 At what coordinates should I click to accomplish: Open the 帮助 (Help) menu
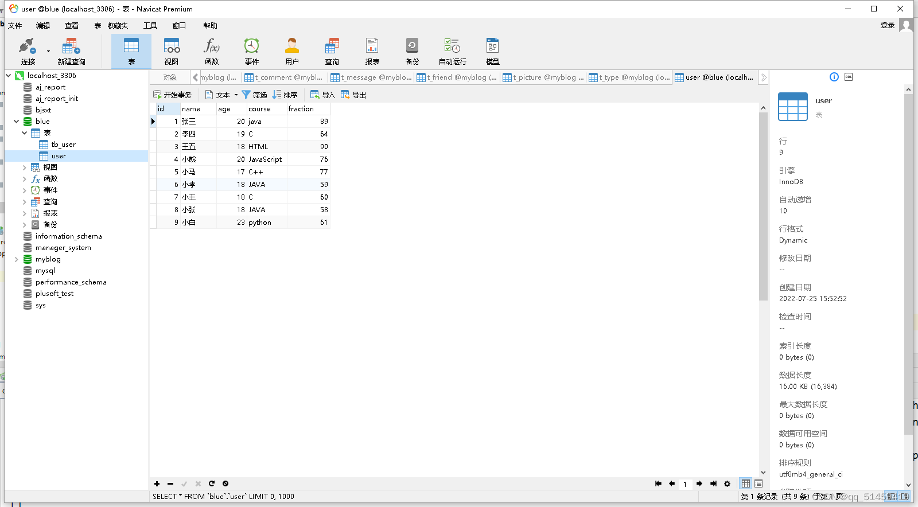click(210, 25)
